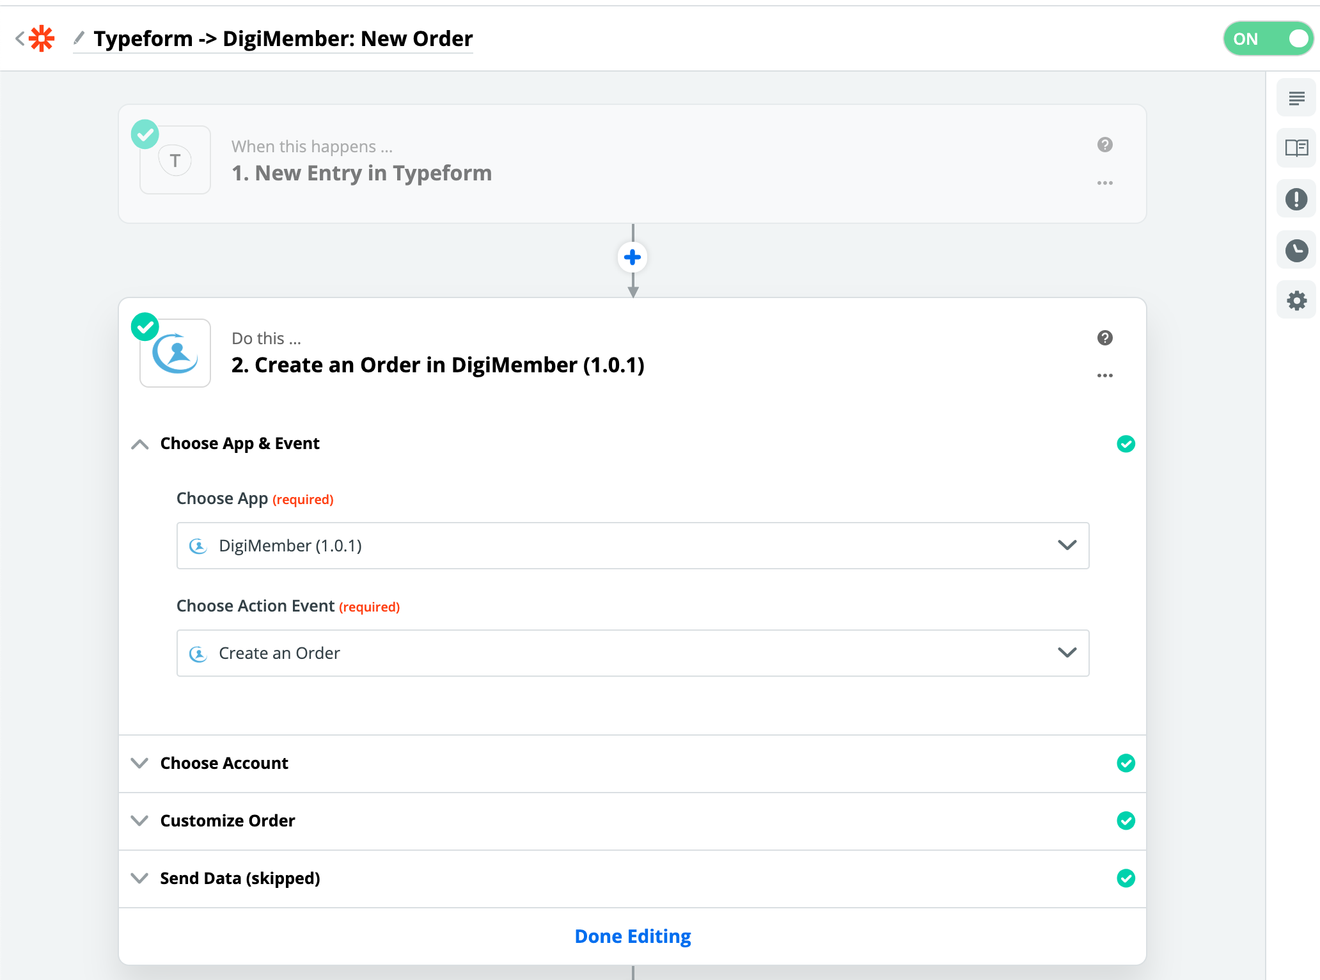Toggle the Zap ON switch off
This screenshot has width=1320, height=980.
[1268, 39]
